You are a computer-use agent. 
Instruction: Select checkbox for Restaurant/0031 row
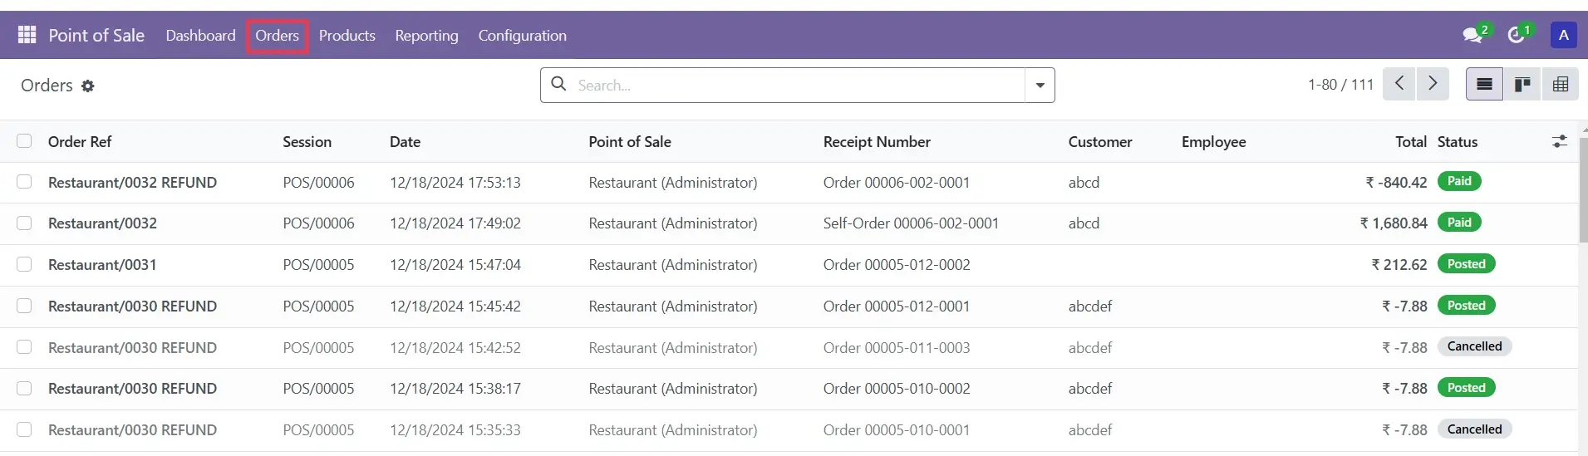pos(24,264)
